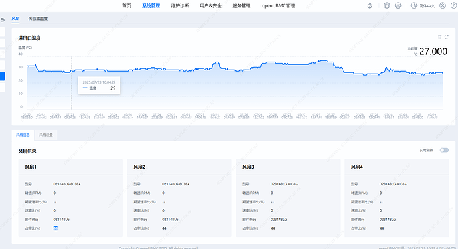Click the flame-shaped alert icon in top bar
The width and height of the screenshot is (458, 249).
pyautogui.click(x=370, y=5)
